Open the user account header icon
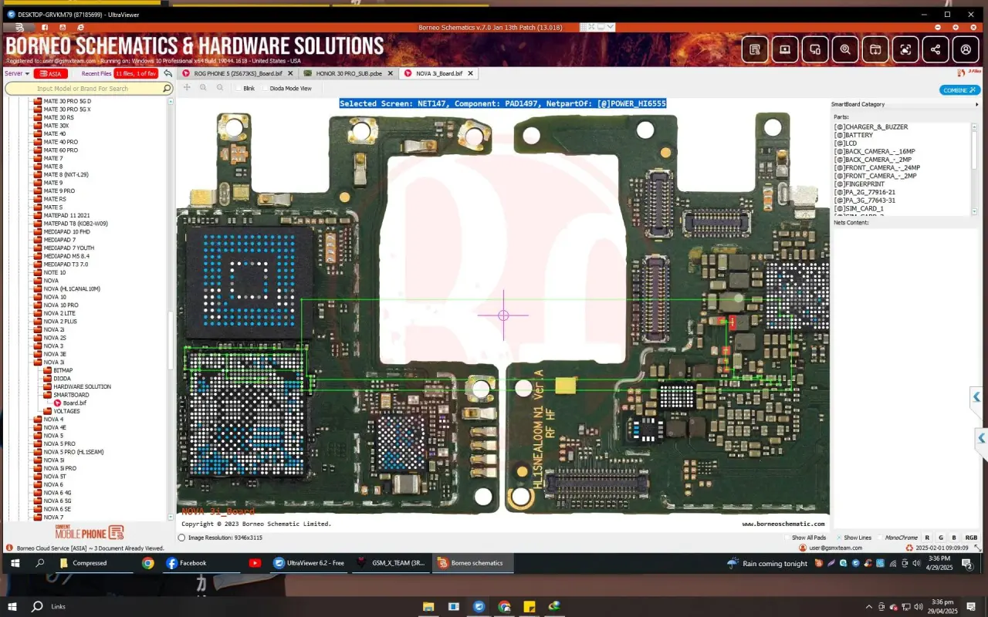 click(966, 49)
